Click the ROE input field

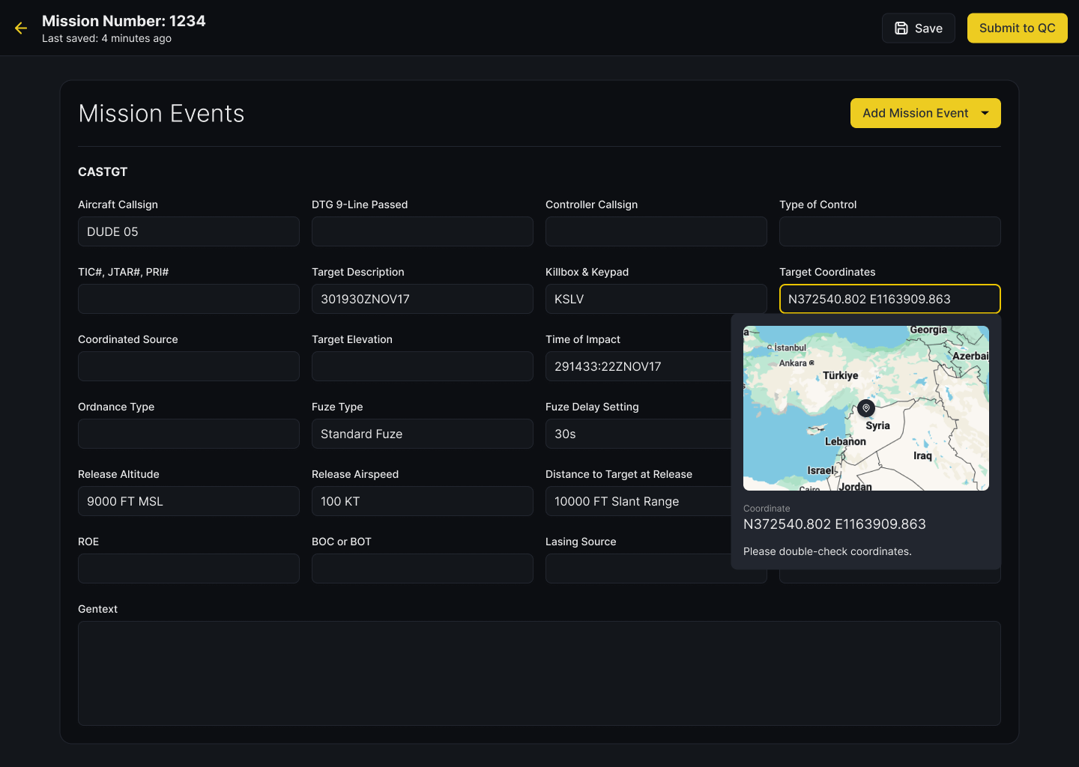(189, 569)
